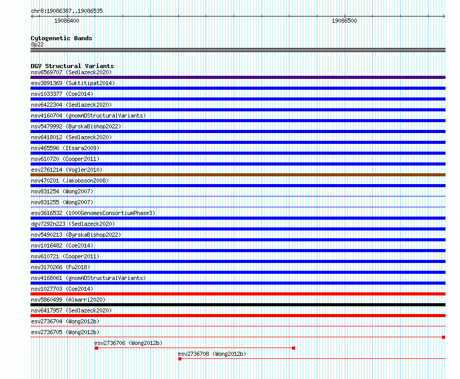Select nsv4160704 (gnomADStructuralVariants) label
This screenshot has height=379, width=460.
click(88, 116)
